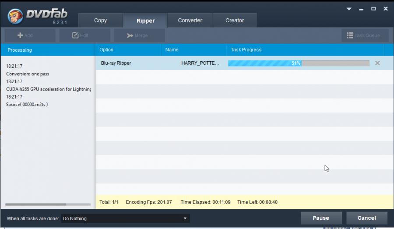This screenshot has width=394, height=229.
Task: Pause the ripping task
Action: point(321,218)
